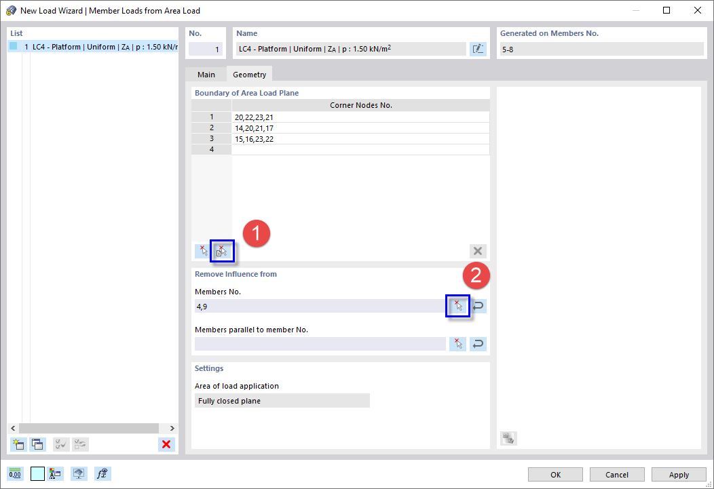Click the fx comment function icon
Screen dimensions: 714x489
click(102, 473)
